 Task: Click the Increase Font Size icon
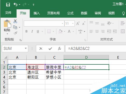(x=78, y=23)
